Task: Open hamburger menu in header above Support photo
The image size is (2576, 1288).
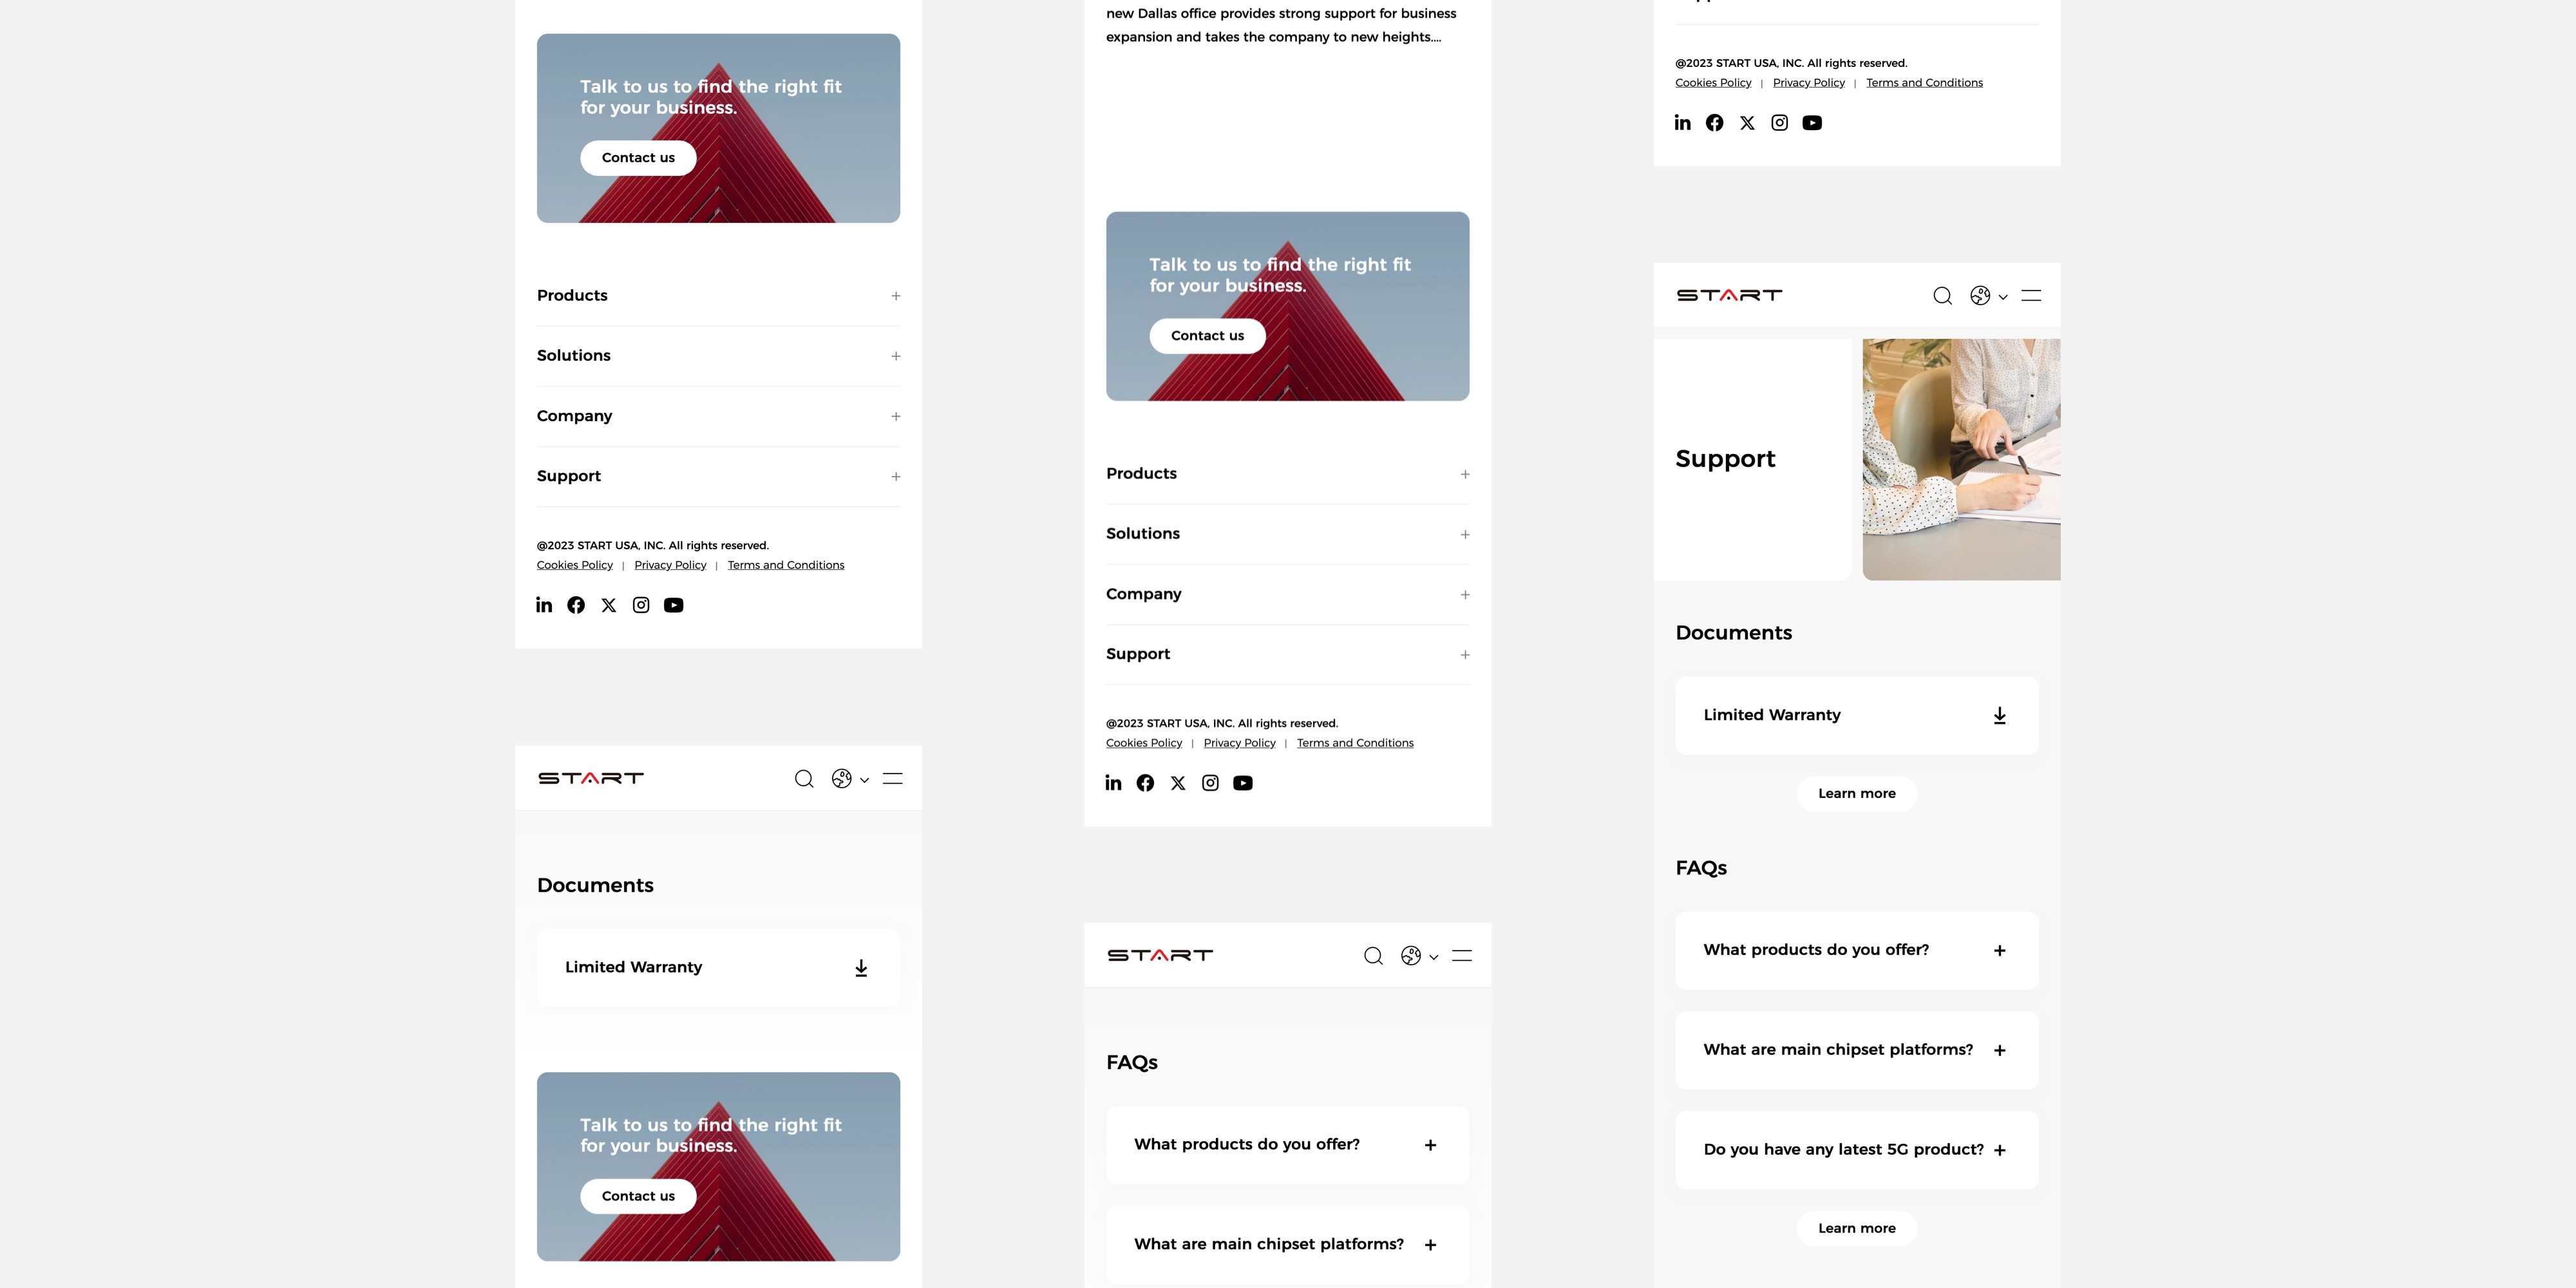Action: click(x=2031, y=296)
